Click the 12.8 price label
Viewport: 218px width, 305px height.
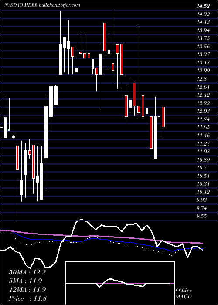coord(201,79)
